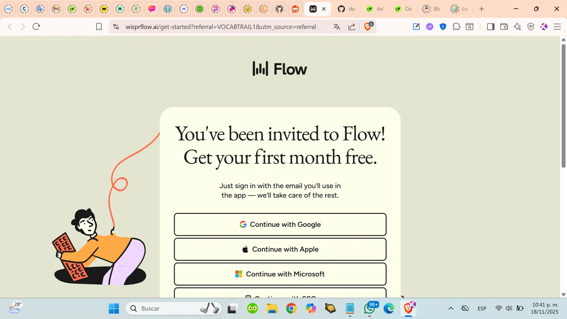
Task: Click the taskbar Buscar search box
Action: (x=174, y=308)
